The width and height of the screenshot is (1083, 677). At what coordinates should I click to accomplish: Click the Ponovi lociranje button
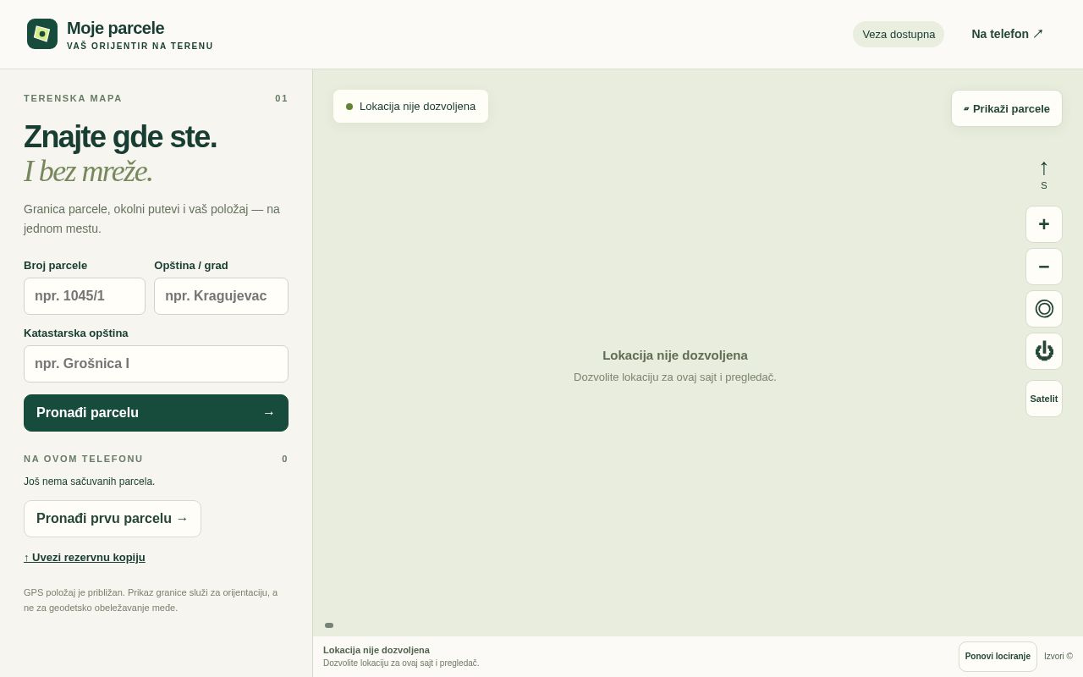click(998, 657)
